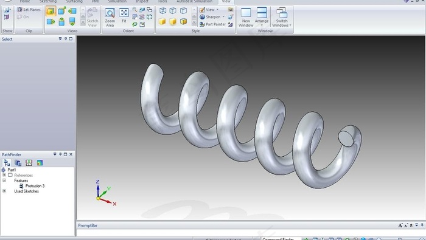Expand the References tree node

click(x=4, y=175)
